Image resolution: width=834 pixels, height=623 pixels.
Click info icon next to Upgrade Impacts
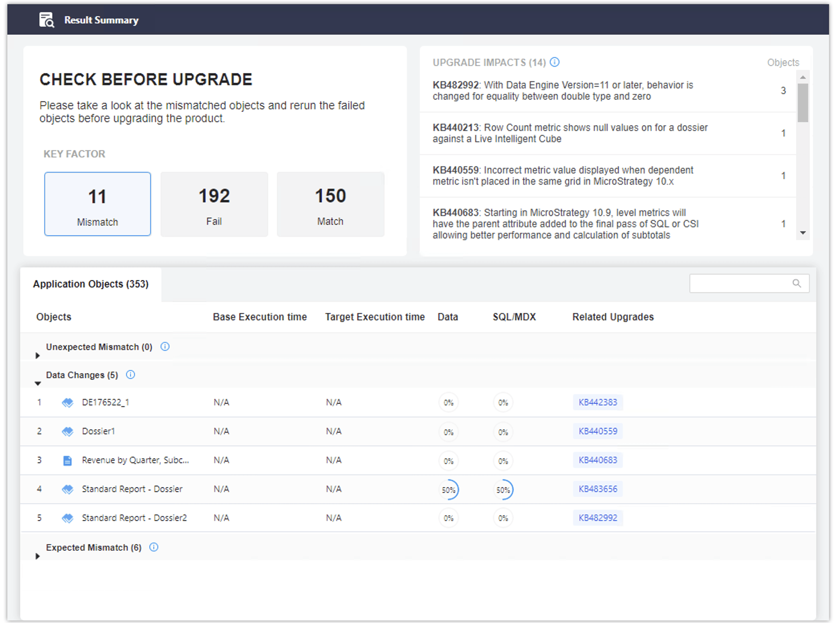coord(554,62)
